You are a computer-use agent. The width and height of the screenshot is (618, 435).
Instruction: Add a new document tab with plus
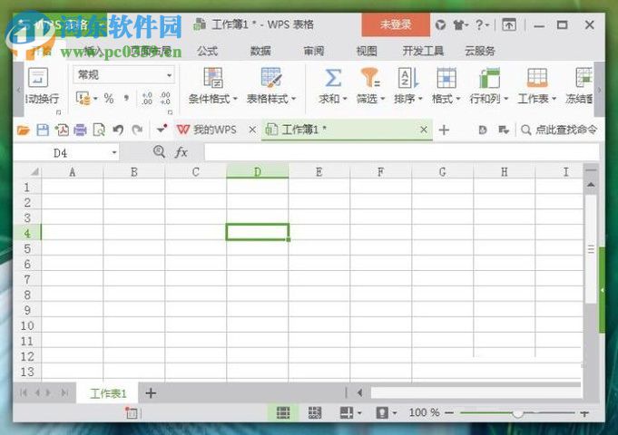[x=444, y=130]
